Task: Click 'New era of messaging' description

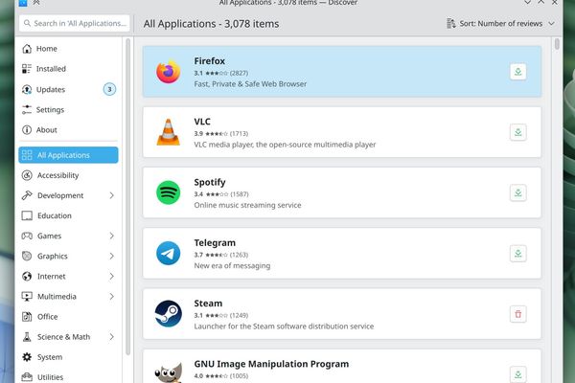Action: (232, 266)
